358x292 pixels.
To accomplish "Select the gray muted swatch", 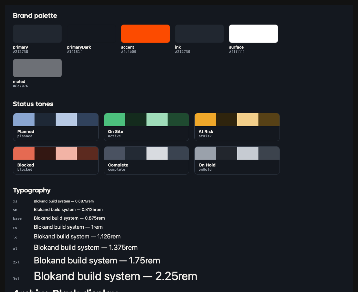I will pos(37,68).
